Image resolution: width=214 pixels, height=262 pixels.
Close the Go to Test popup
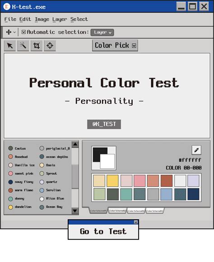coord(136,222)
